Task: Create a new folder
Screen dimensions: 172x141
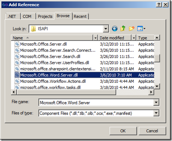Action: pyautogui.click(x=131, y=29)
